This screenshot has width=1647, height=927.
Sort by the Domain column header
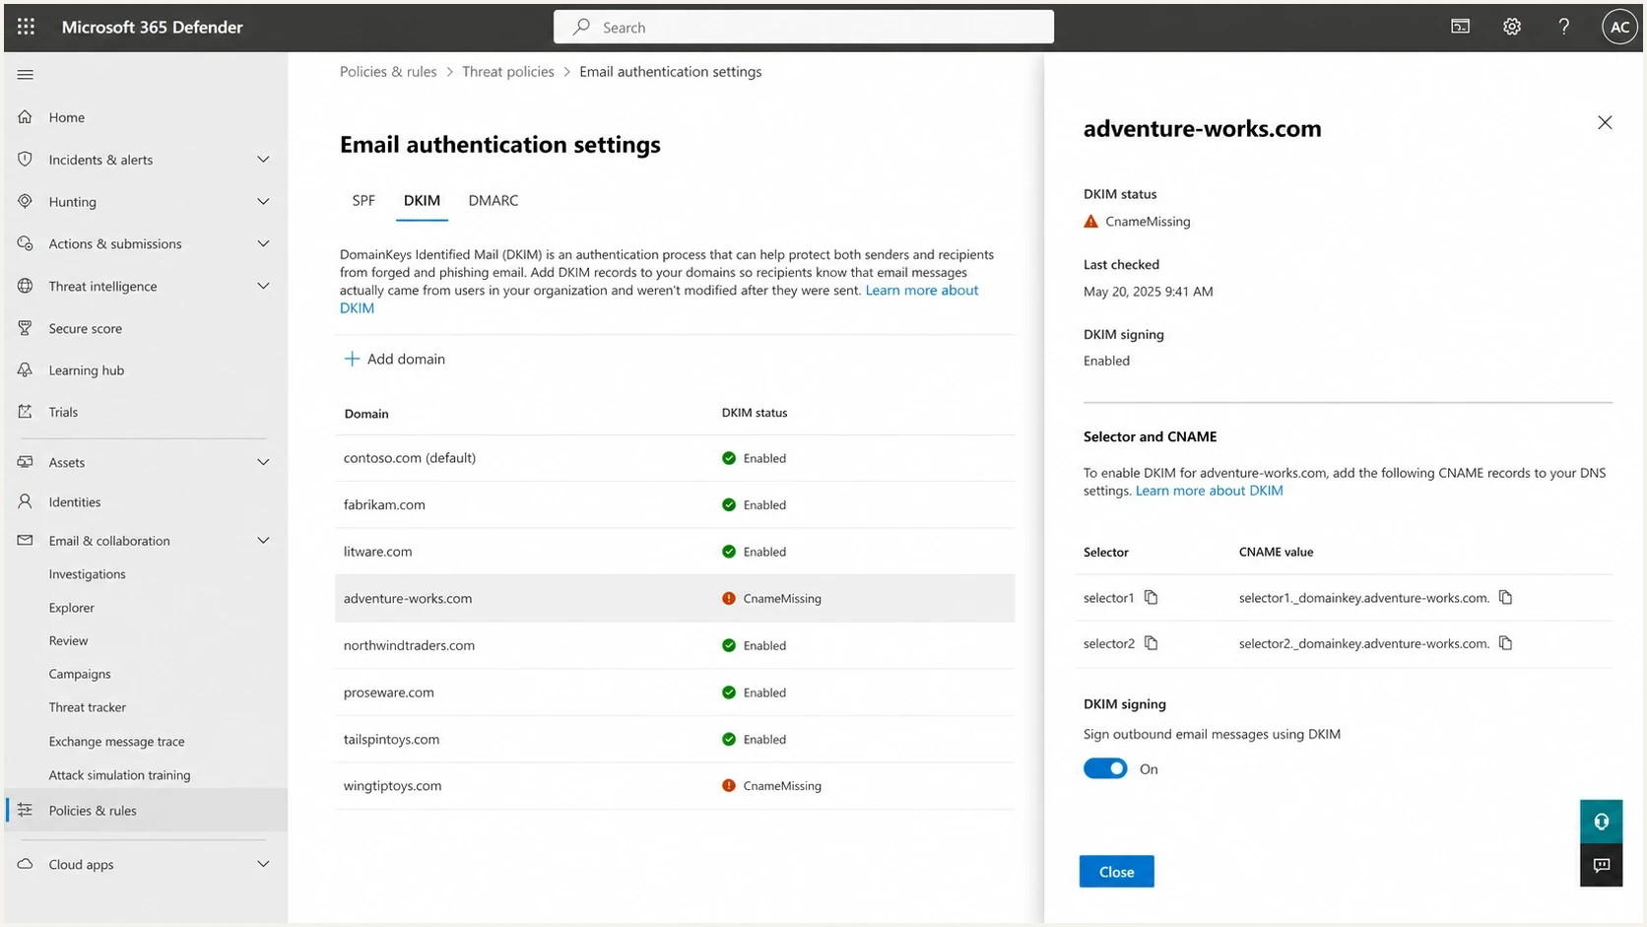point(366,414)
